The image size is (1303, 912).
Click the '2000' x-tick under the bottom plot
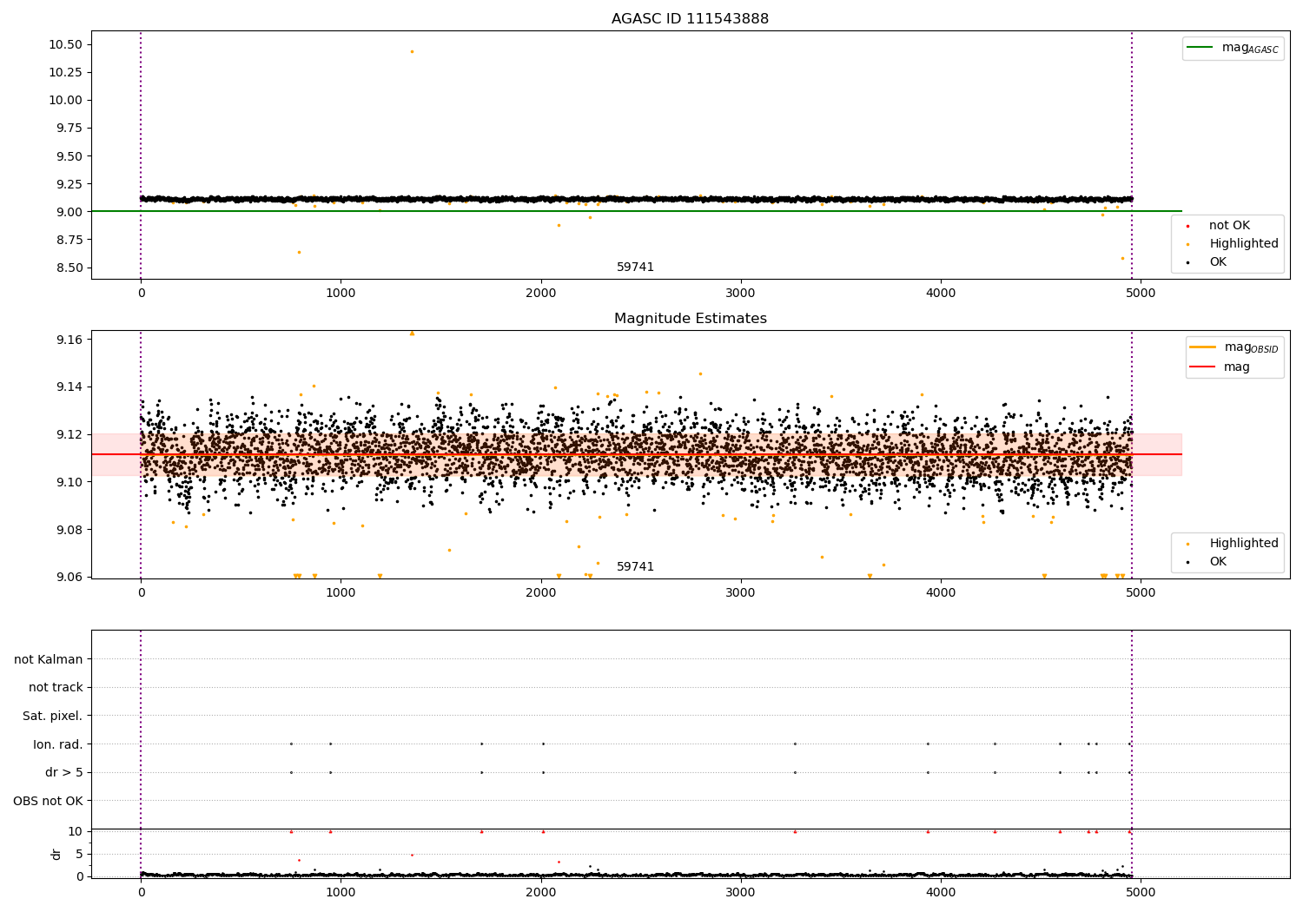coord(541,891)
